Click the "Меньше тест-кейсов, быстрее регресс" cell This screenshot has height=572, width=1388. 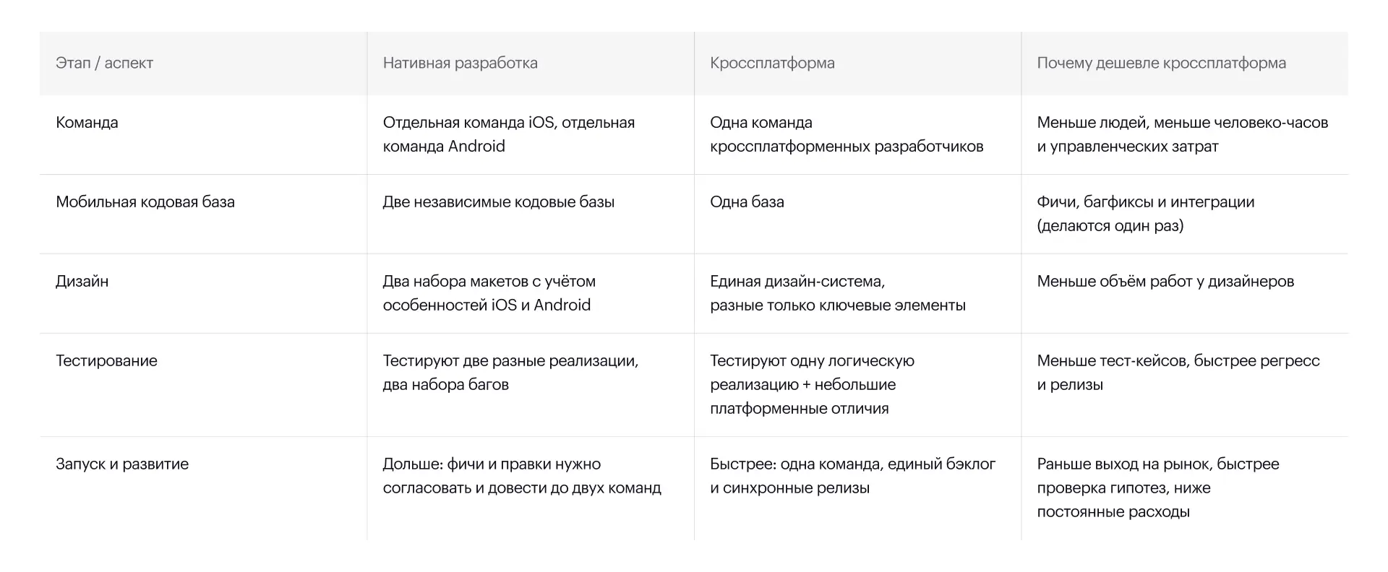(x=1178, y=373)
